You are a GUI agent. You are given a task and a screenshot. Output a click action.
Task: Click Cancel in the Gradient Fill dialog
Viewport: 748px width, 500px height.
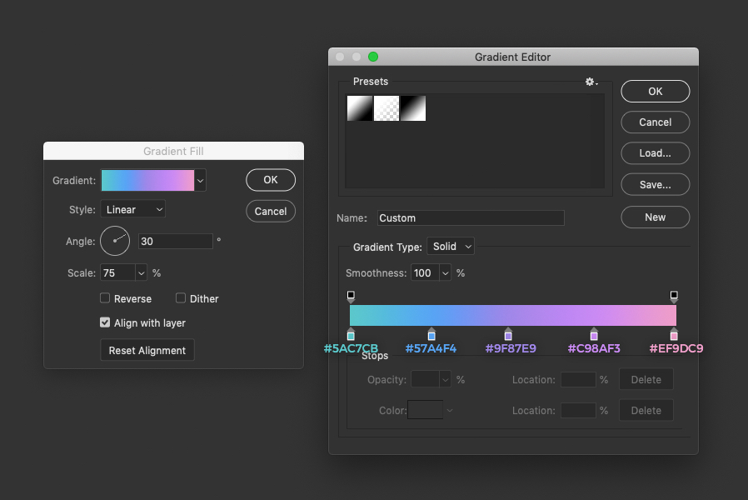271,211
